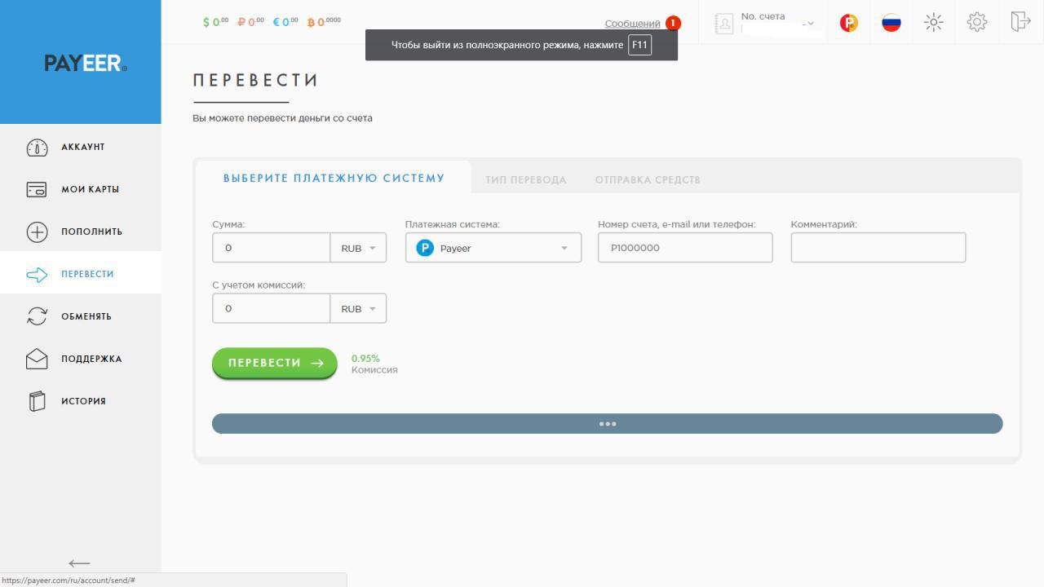1044x587 pixels.
Task: Open the Сообщений messages link
Action: pos(632,24)
